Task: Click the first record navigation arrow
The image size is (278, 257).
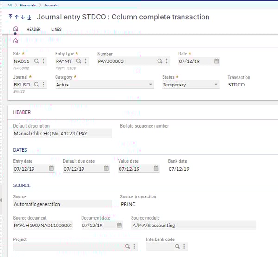Action: pyautogui.click(x=11, y=17)
